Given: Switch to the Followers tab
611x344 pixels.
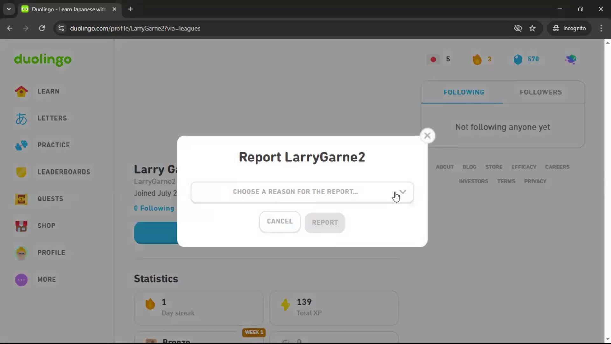Looking at the screenshot, I should click(x=541, y=92).
